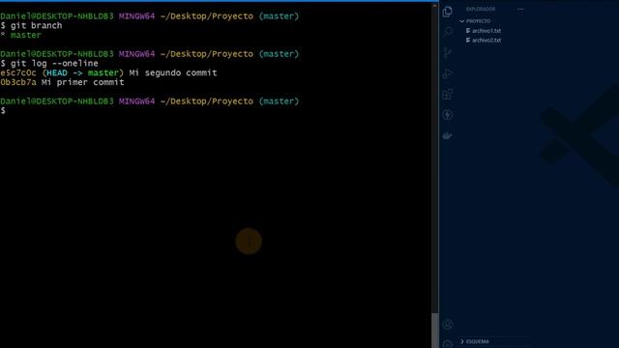619x348 pixels.
Task: Open the Search icon in VS Code activity bar
Action: 447,32
